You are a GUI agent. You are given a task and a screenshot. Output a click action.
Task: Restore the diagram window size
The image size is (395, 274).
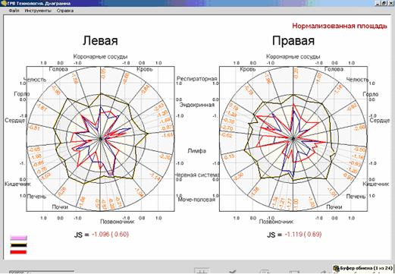[384, 3]
